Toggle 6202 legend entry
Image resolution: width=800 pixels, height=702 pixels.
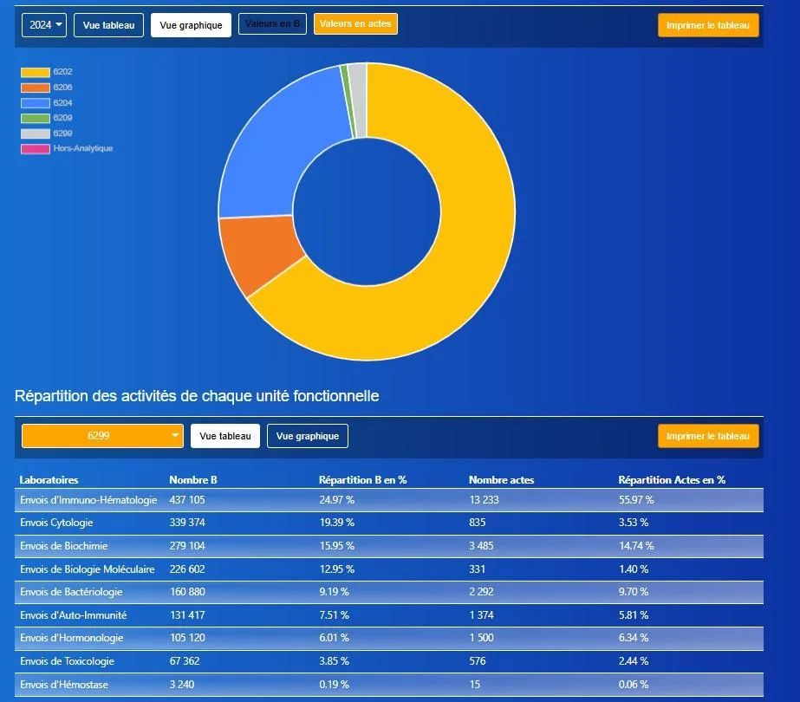pyautogui.click(x=47, y=72)
